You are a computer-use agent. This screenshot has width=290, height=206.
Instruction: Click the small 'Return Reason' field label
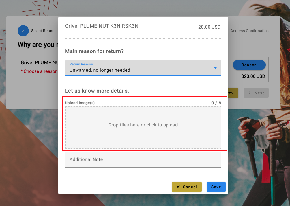(81, 64)
